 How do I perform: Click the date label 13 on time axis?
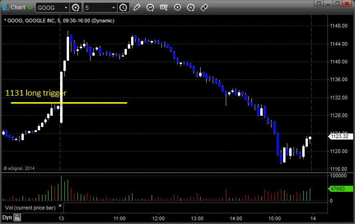pos(61,218)
